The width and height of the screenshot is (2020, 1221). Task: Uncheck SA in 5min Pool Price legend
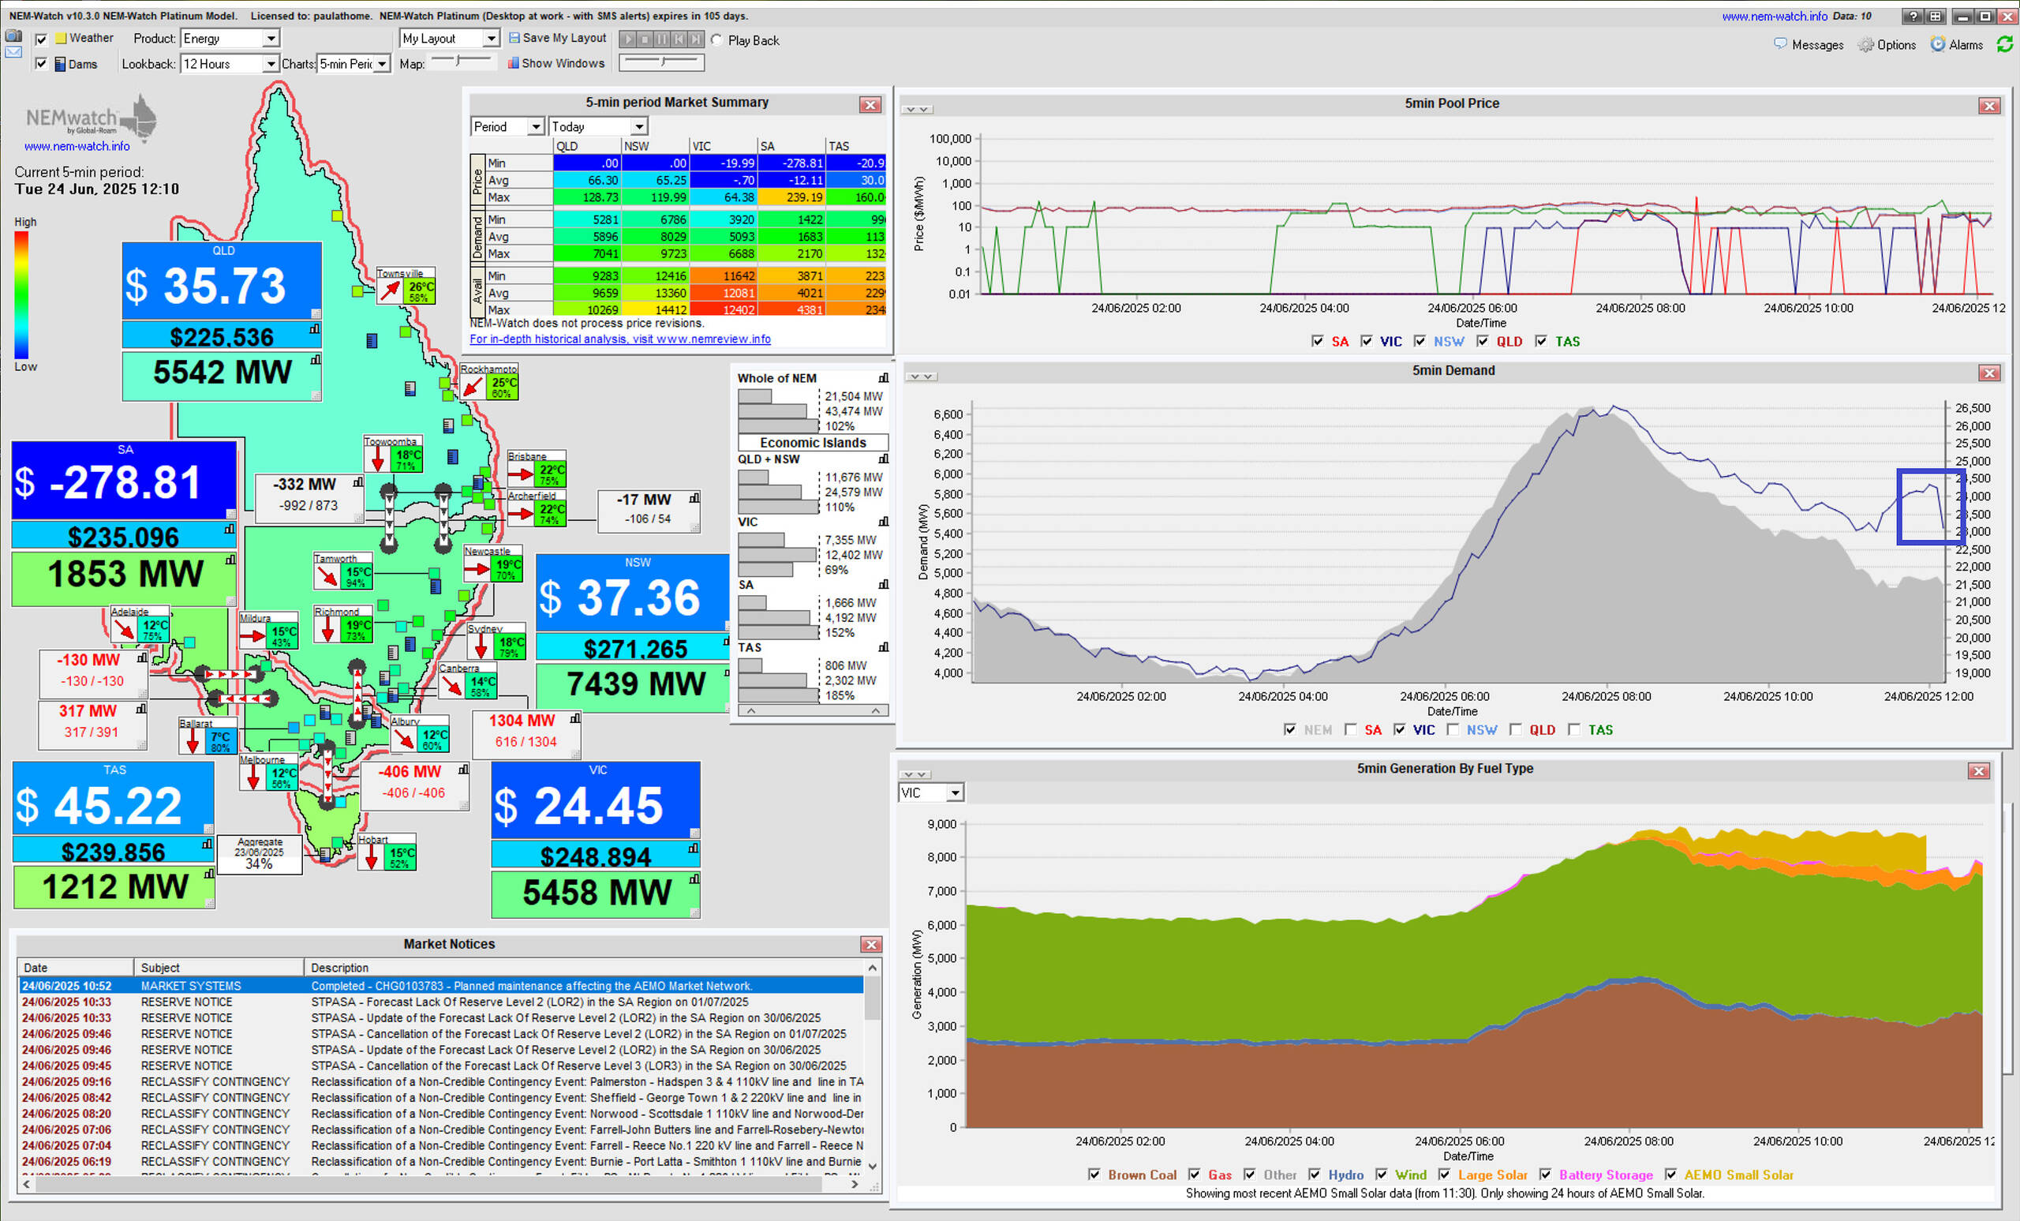[x=1318, y=341]
